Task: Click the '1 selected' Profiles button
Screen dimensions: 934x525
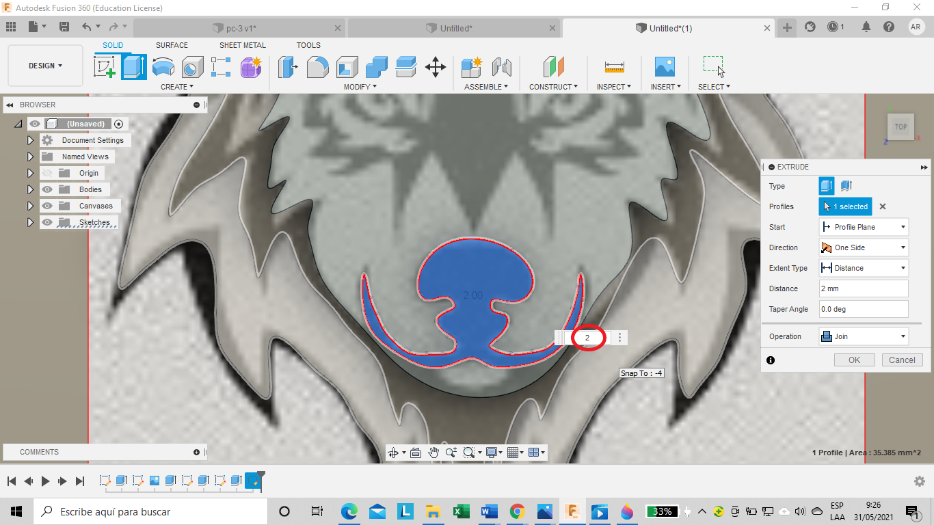Action: [x=846, y=206]
